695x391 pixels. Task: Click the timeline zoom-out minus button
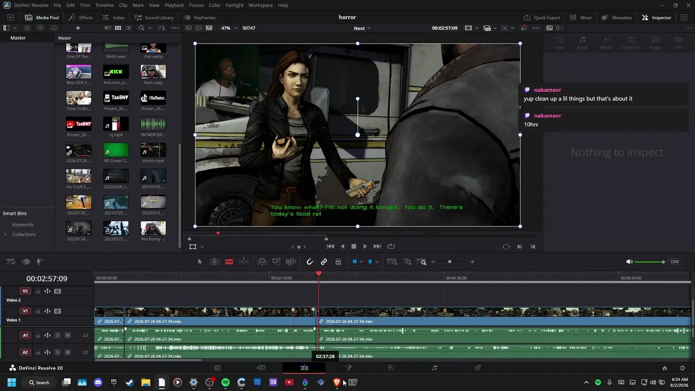click(x=433, y=262)
